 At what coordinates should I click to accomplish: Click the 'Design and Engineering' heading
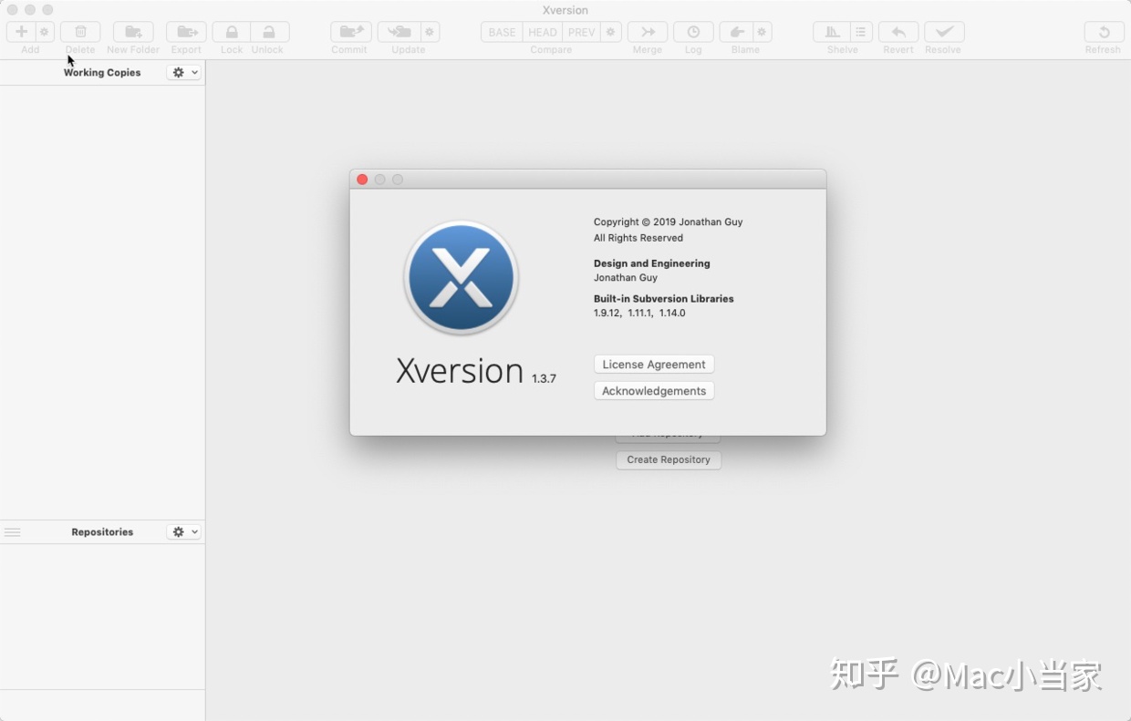652,263
